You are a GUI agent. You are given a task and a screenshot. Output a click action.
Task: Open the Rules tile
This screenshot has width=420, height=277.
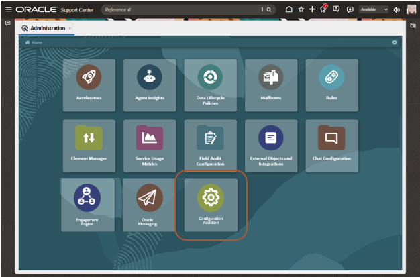(331, 85)
